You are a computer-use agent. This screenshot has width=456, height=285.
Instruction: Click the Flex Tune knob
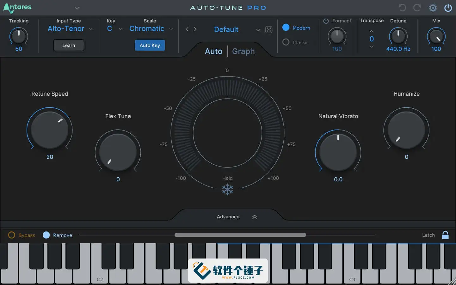coord(118,152)
